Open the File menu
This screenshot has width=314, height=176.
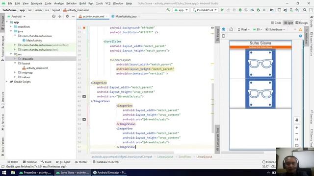pos(10,3)
